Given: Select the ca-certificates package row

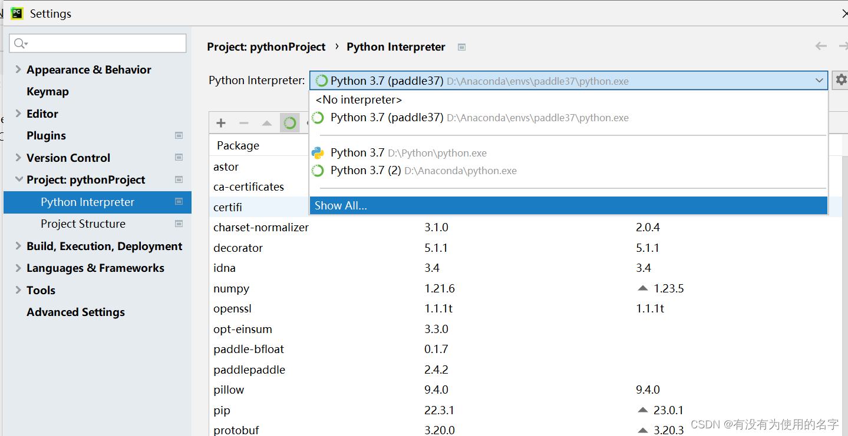Looking at the screenshot, I should [x=259, y=187].
